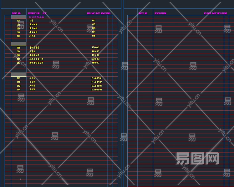Click release value 005 in revisions column

pos(94,36)
